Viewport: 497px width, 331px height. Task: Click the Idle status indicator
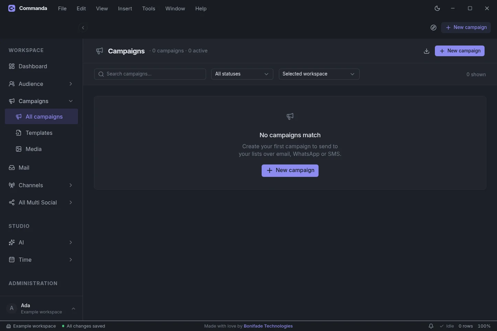tap(447, 326)
